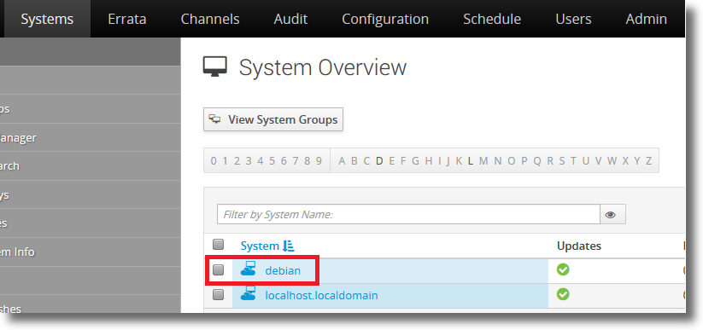Screen dimensions: 703x330
Task: Select digit 9 in alphabet bar
Action: tap(319, 161)
